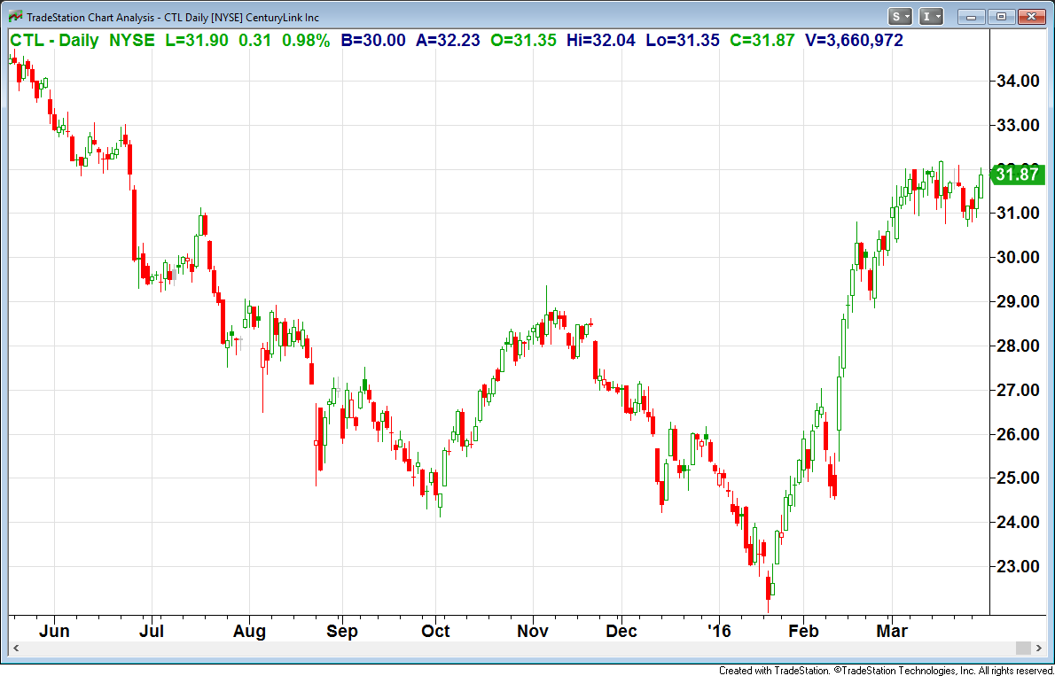This screenshot has height=676, width=1055.
Task: Click the 'L=31.90' last price value
Action: click(197, 41)
